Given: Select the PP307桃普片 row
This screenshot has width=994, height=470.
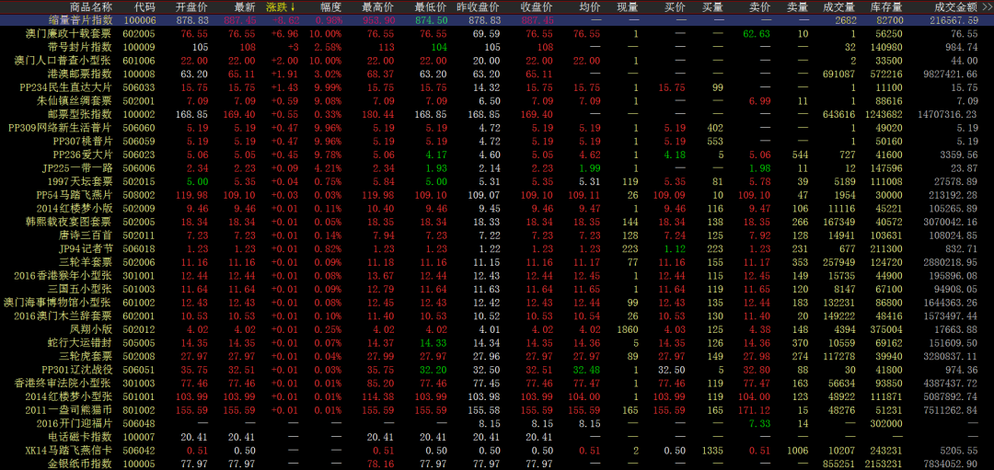Looking at the screenshot, I should [497, 141].
